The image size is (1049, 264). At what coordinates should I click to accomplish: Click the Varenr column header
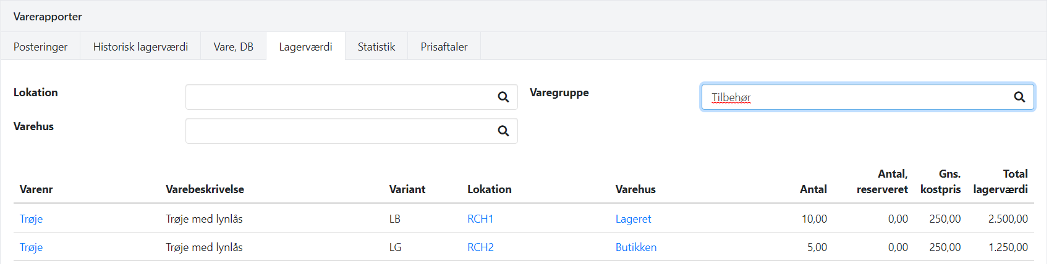click(x=36, y=189)
